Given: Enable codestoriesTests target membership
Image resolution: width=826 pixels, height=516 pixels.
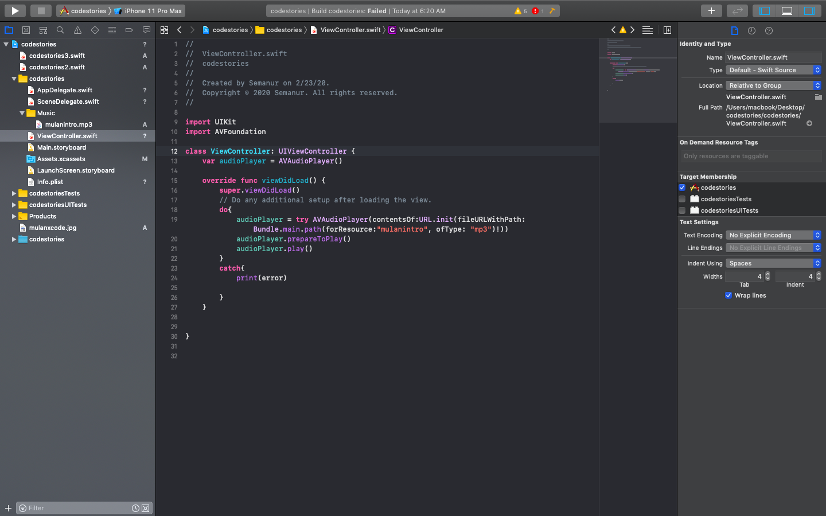Looking at the screenshot, I should pyautogui.click(x=682, y=199).
